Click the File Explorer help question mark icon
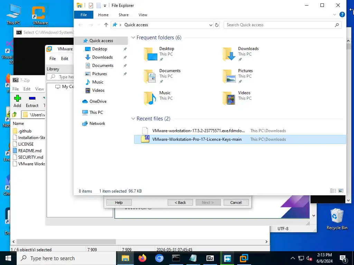 coord(342,14)
